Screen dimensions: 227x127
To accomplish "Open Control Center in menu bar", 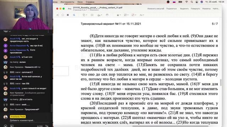I will point(197,2).
